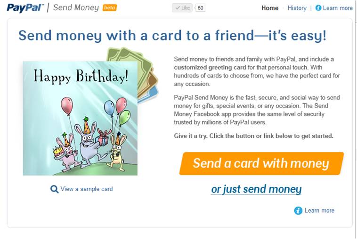Screen dimensions: 357x239
Task: Click the PayPal logo
Action: tap(24, 8)
